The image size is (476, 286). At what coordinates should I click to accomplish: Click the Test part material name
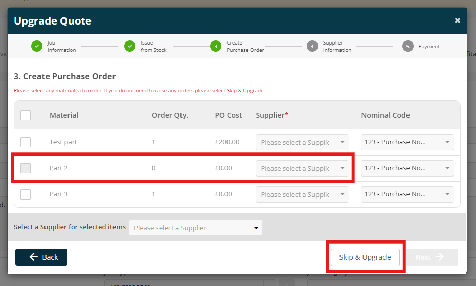pyautogui.click(x=63, y=142)
